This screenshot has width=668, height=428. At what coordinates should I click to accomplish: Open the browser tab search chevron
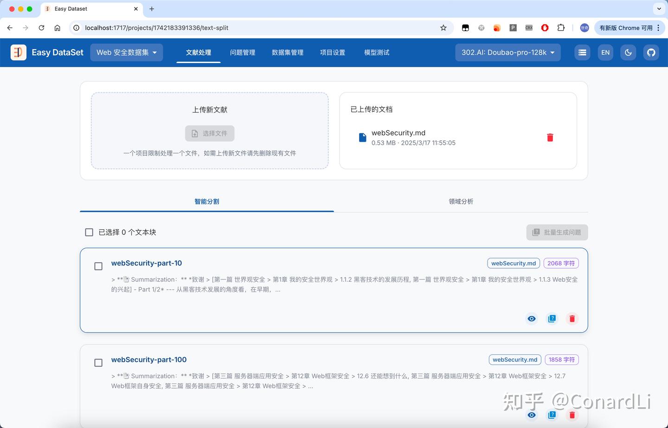coord(659,9)
